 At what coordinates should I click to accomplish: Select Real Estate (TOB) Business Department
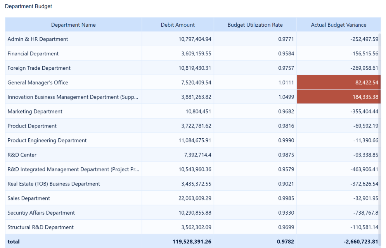point(54,184)
